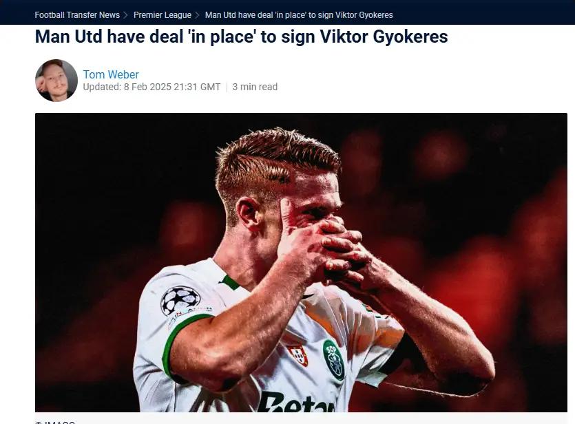Click the Updated 8 Feb 2025 timestamp
Screen dimensions: 575x424
click(151, 87)
